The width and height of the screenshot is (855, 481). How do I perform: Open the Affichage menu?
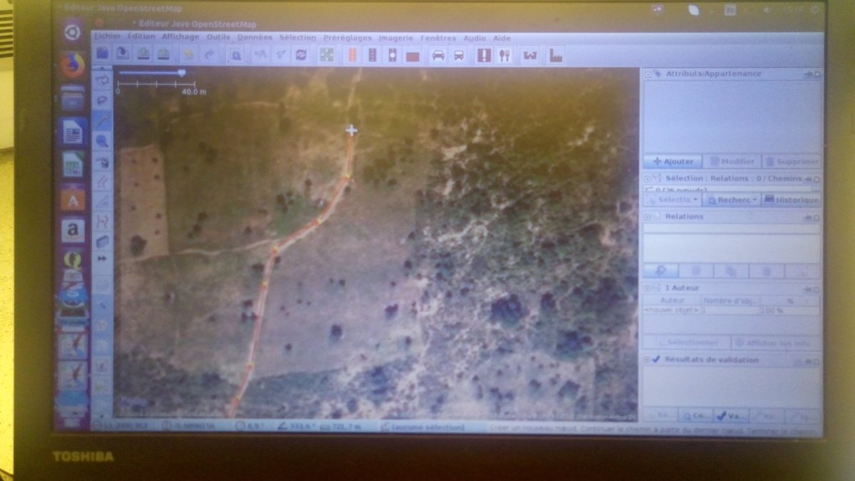(x=180, y=37)
